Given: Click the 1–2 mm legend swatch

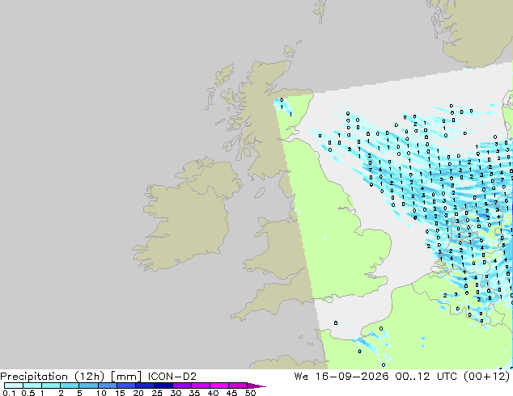Looking at the screenshot, I should pos(51,385).
